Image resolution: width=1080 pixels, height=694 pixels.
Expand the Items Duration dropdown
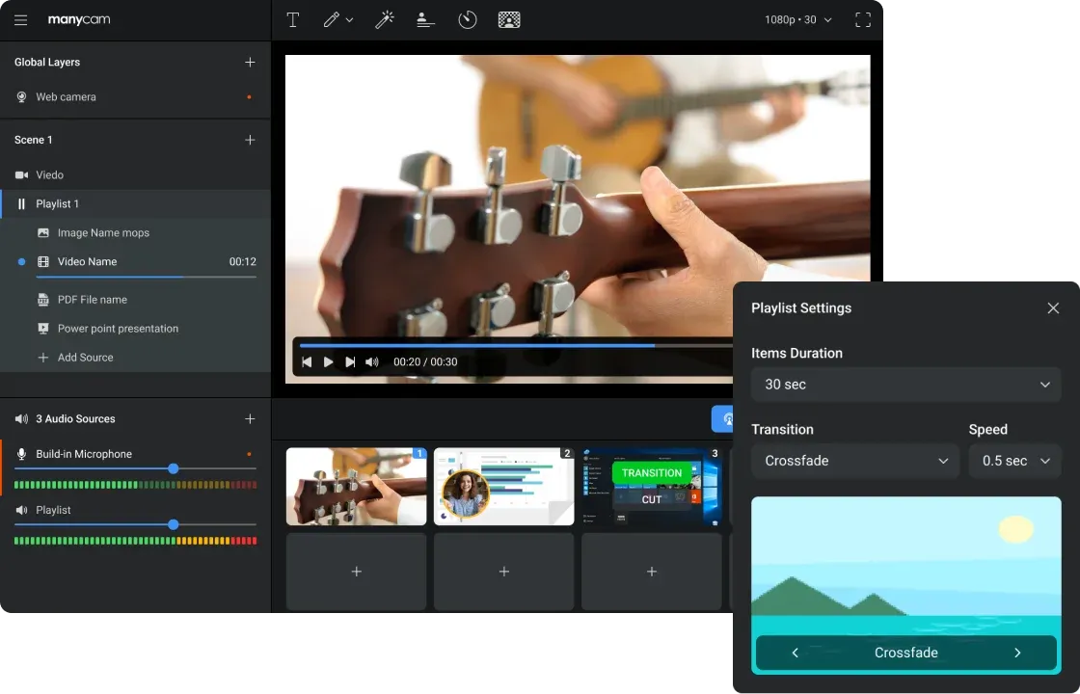click(905, 385)
